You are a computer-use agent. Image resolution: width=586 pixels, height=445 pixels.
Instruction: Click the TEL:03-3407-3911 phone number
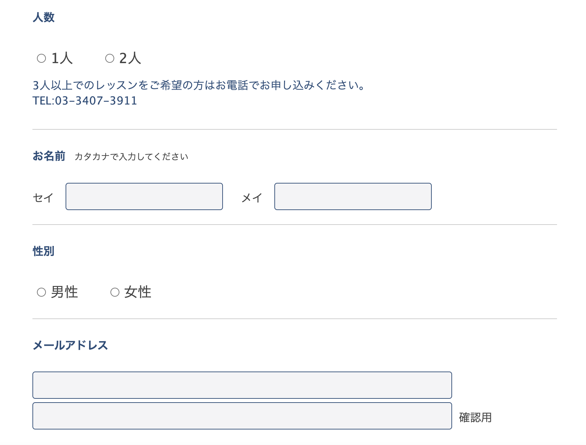tap(85, 101)
